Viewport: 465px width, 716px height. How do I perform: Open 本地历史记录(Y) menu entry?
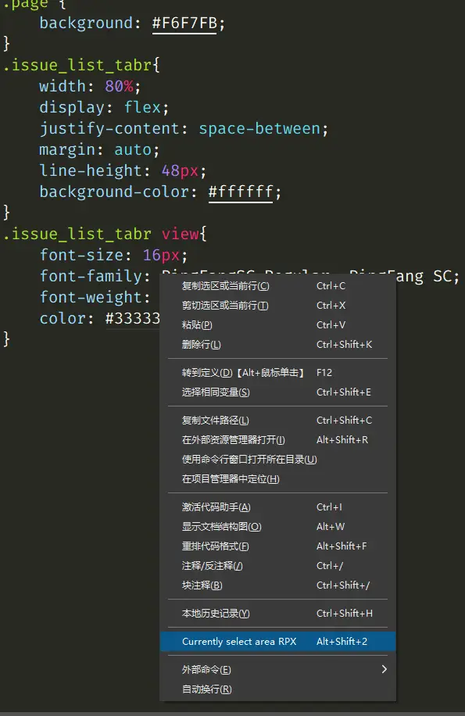pos(277,614)
